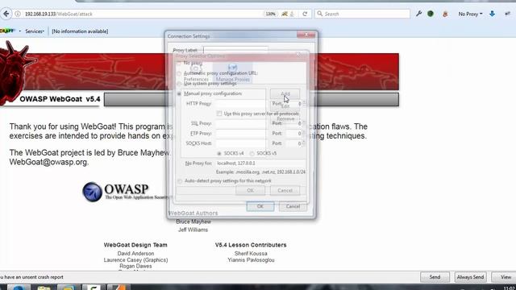The image size is (516, 290).
Task: Click the magnifier icon in Search box
Action: [319, 14]
